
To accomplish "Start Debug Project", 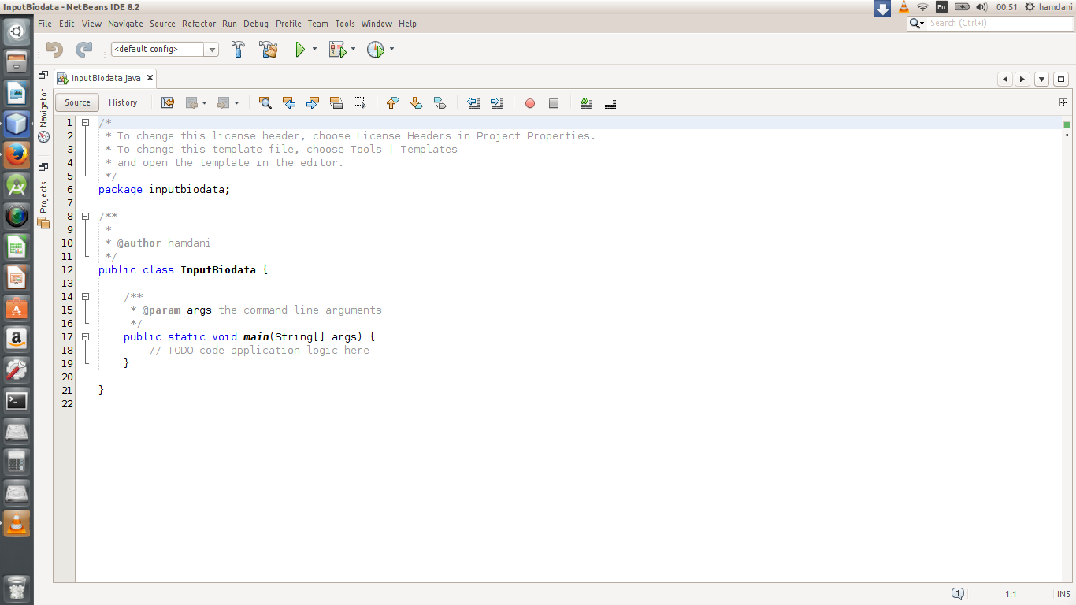I will [339, 49].
